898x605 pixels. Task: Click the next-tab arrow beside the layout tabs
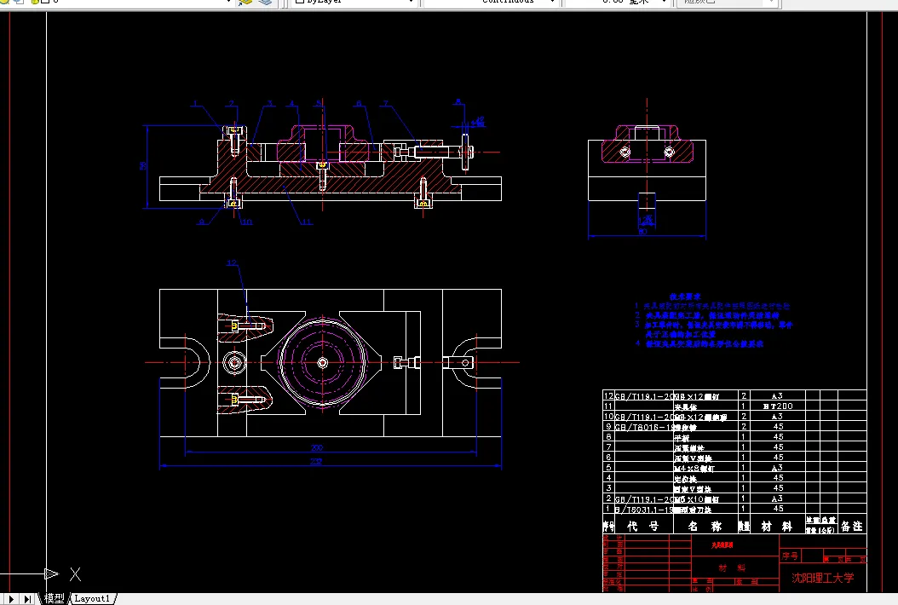point(11,599)
